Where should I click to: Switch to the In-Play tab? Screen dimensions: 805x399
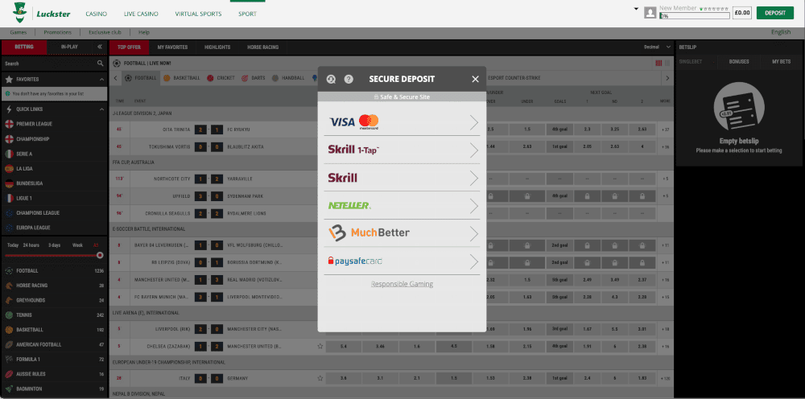(x=70, y=47)
